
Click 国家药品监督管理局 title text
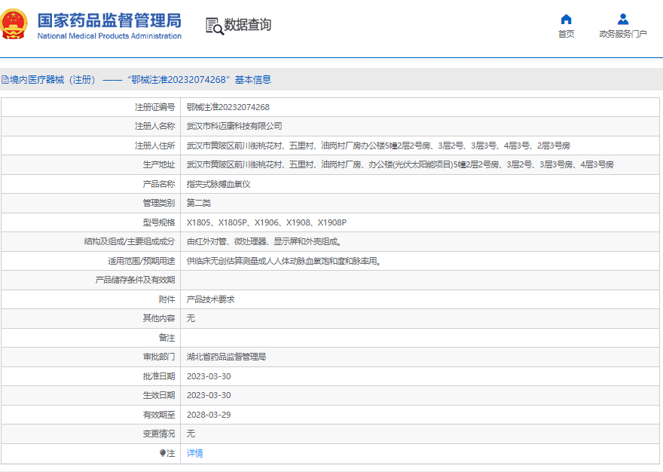point(109,20)
